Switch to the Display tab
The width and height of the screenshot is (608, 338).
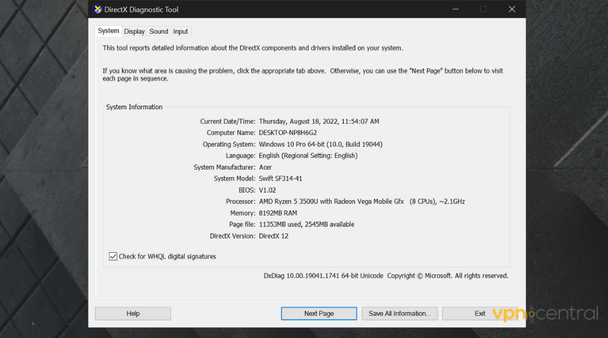click(x=134, y=31)
